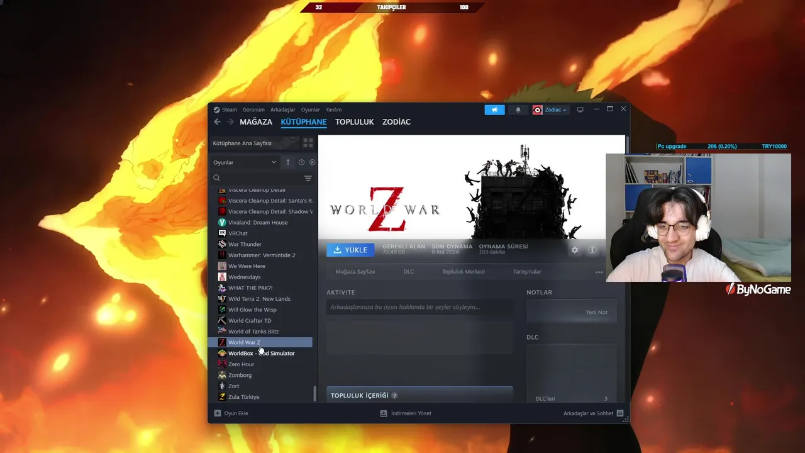
Task: Click the TOPLULUK İÇERİĞİ help icon
Action: point(394,396)
